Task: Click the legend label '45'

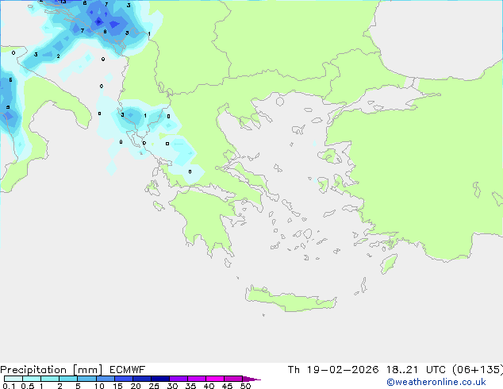Action: (227, 386)
